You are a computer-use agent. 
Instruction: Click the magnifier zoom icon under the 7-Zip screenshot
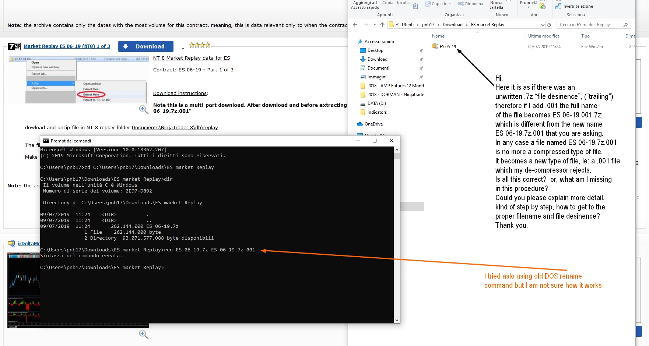(x=144, y=109)
